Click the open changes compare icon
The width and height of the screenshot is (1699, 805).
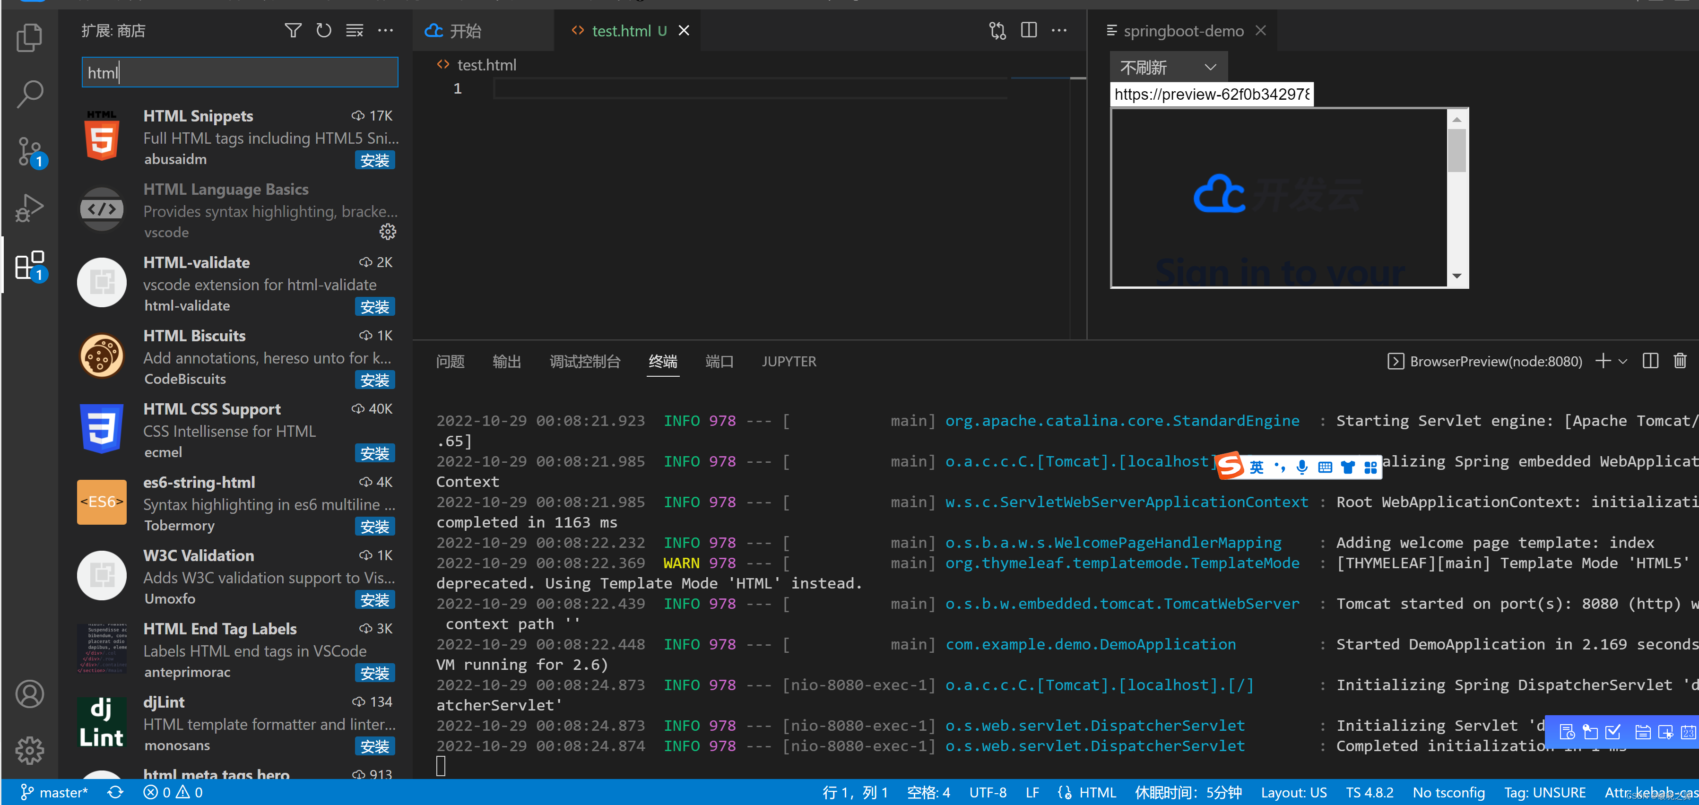click(x=997, y=30)
